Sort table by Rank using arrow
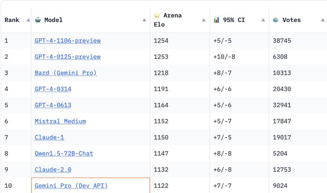The width and height of the screenshot is (327, 193). (28, 20)
